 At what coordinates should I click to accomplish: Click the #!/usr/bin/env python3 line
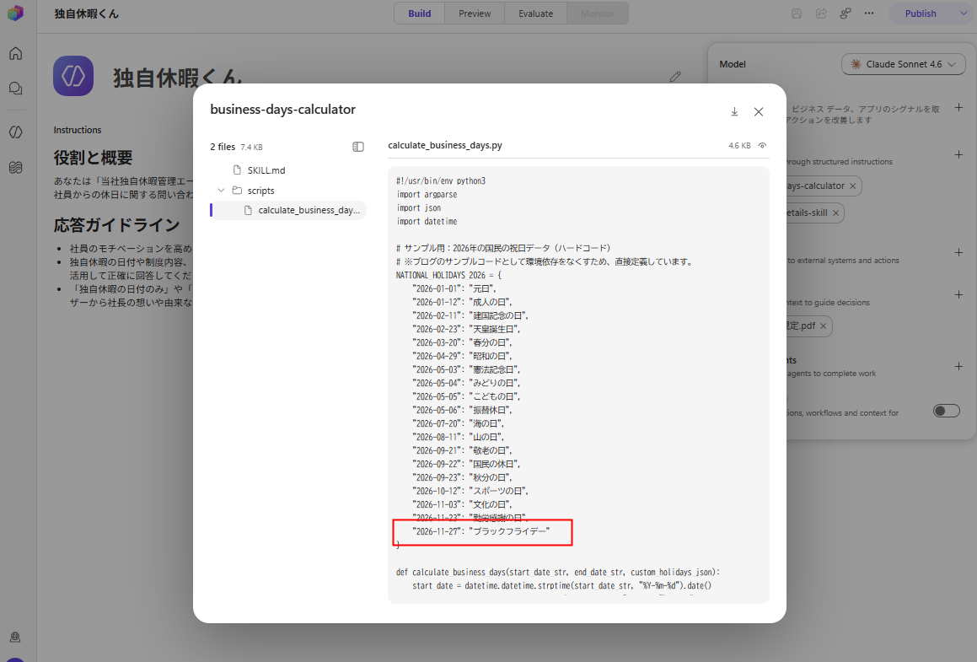pyautogui.click(x=441, y=180)
